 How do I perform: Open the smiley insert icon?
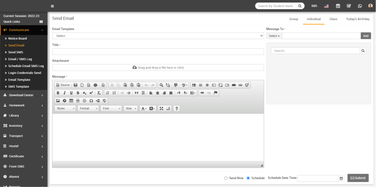coord(84,101)
